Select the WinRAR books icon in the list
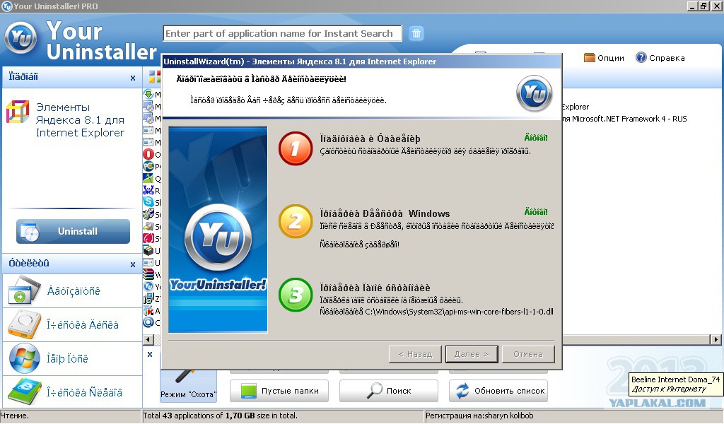724x424 pixels. point(148,274)
